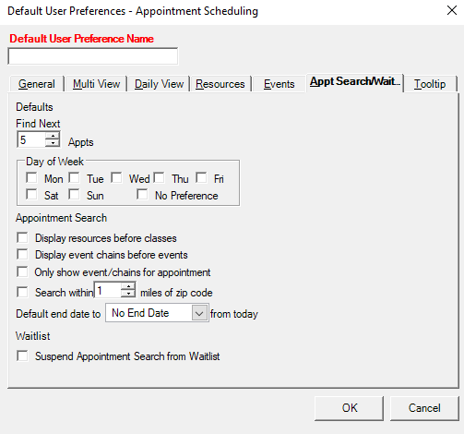
Task: Decrease the Find Next appointments spinner
Action: (x=53, y=143)
